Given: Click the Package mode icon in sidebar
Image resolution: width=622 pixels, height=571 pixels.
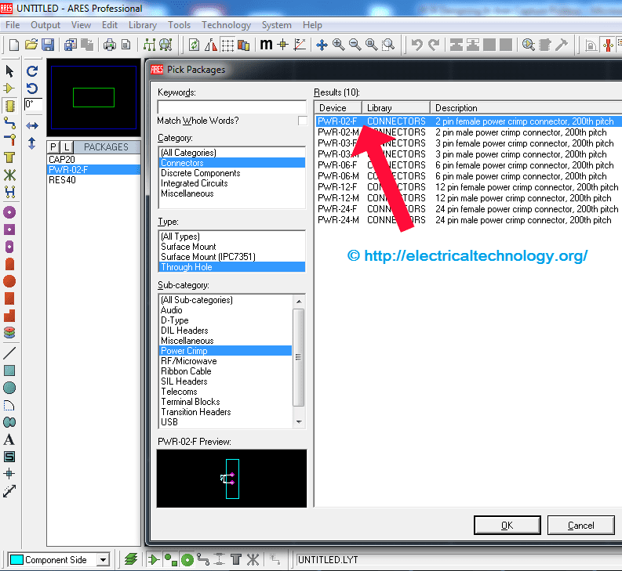Looking at the screenshot, I should pyautogui.click(x=9, y=106).
